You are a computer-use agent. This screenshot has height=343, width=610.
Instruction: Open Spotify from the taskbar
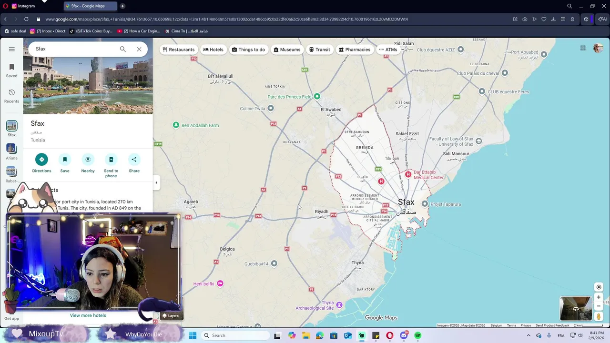point(418,335)
